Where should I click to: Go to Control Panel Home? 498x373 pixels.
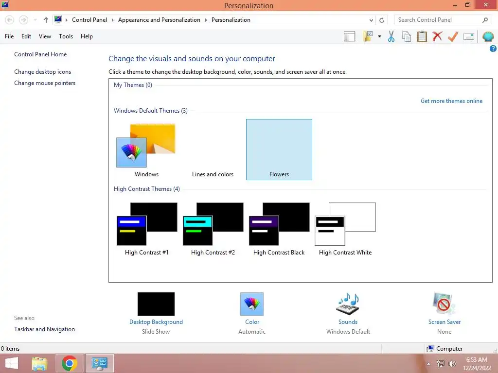click(40, 54)
